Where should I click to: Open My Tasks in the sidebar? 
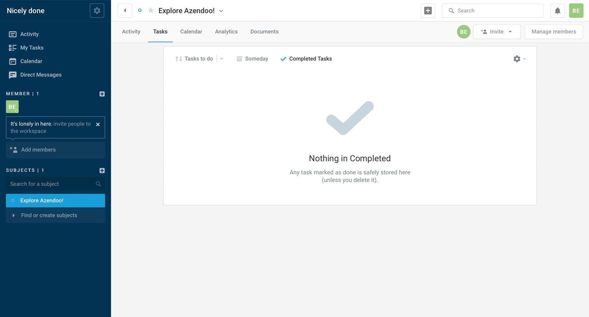26,48
